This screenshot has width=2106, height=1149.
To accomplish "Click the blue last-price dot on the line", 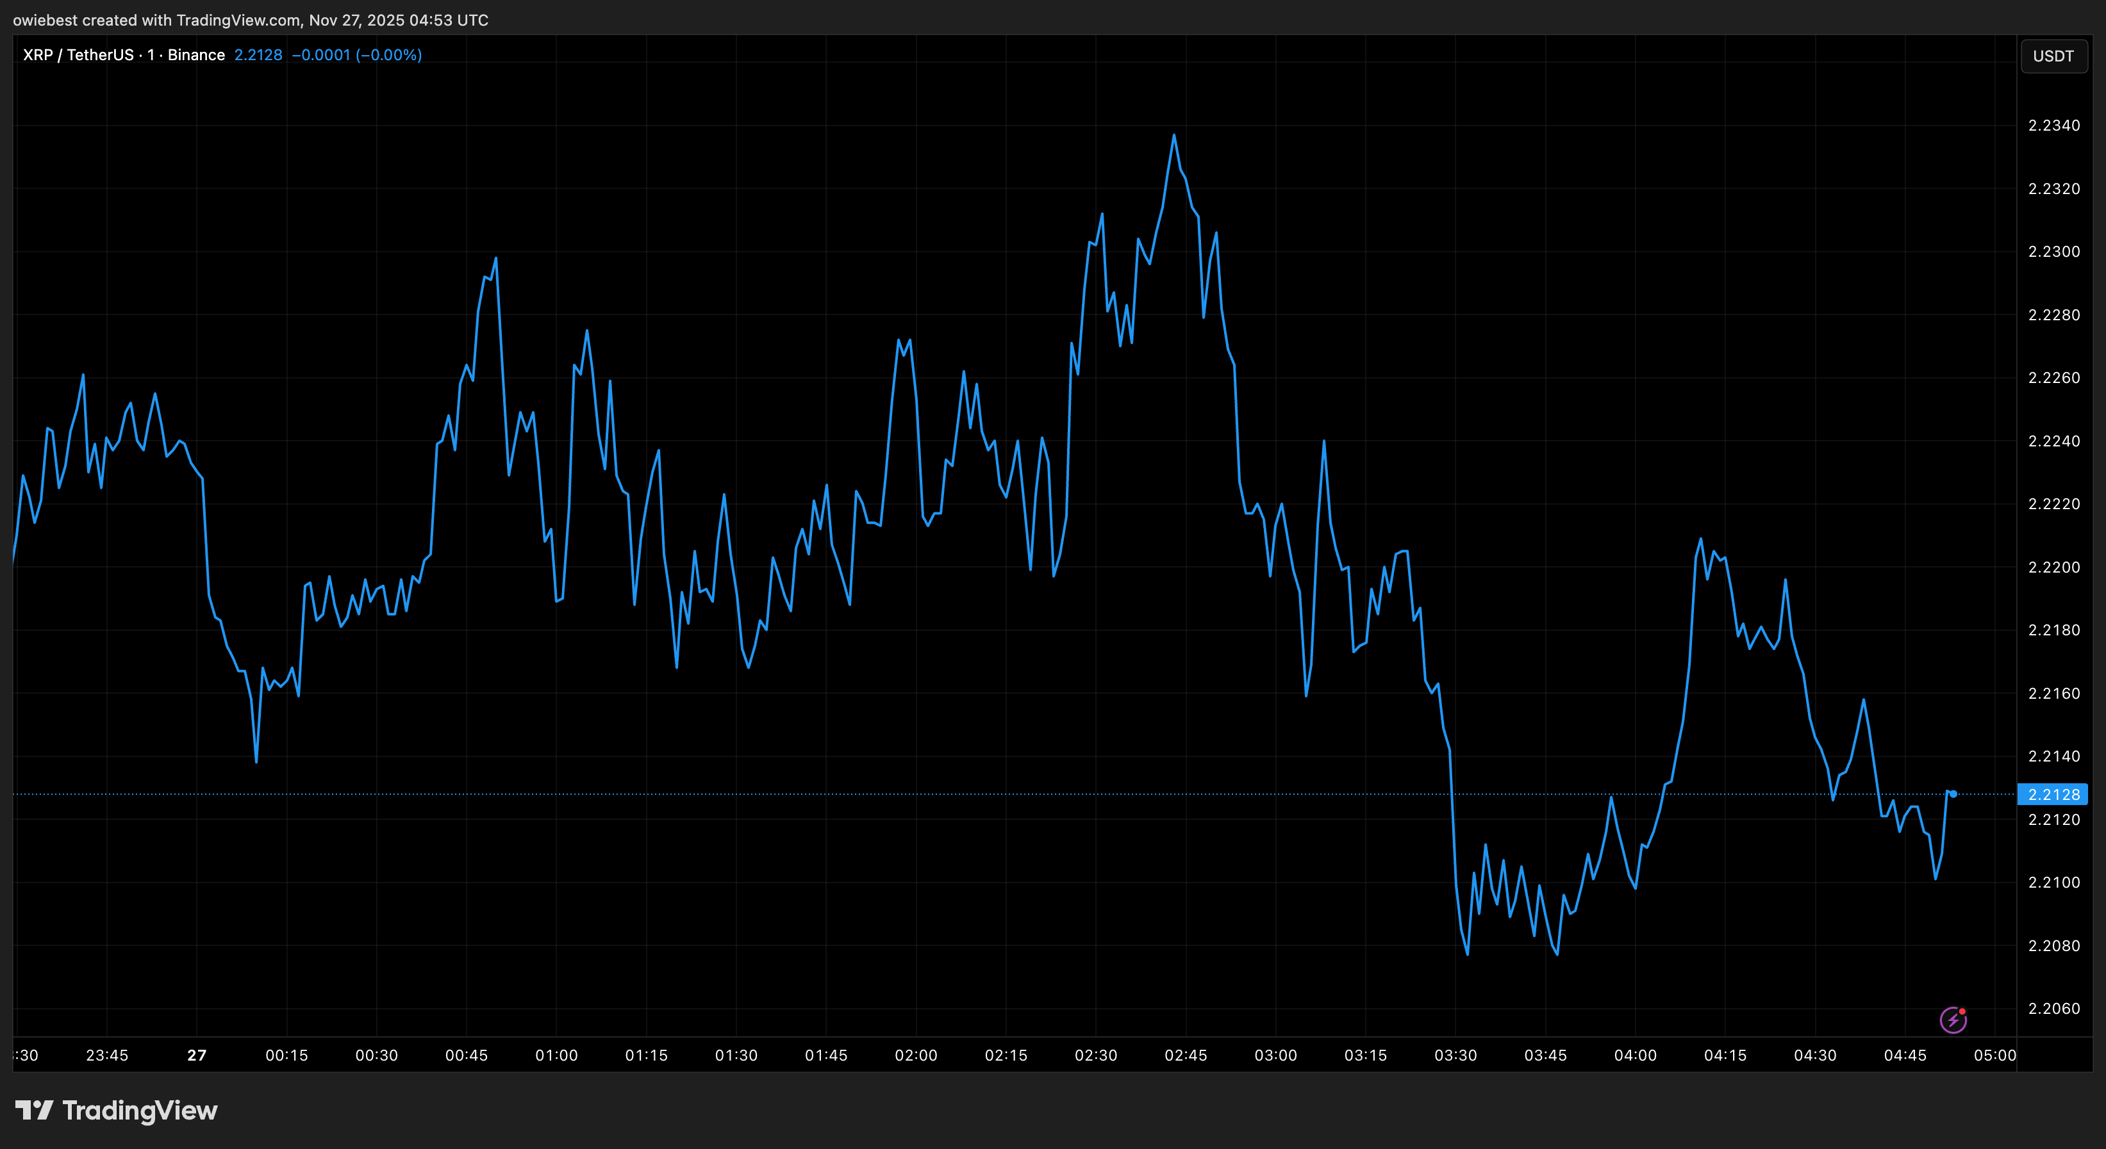I will point(1953,794).
